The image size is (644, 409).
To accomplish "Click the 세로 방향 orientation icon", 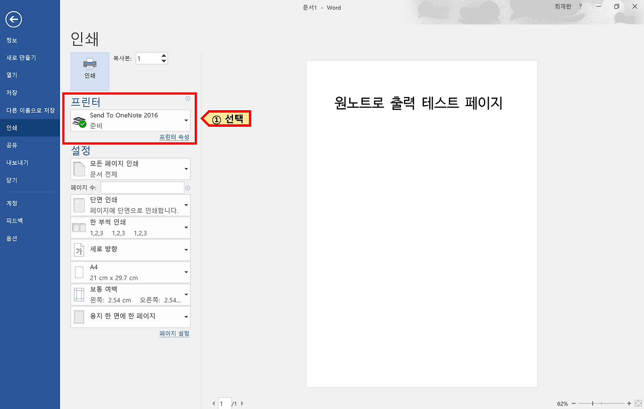I will tap(79, 250).
